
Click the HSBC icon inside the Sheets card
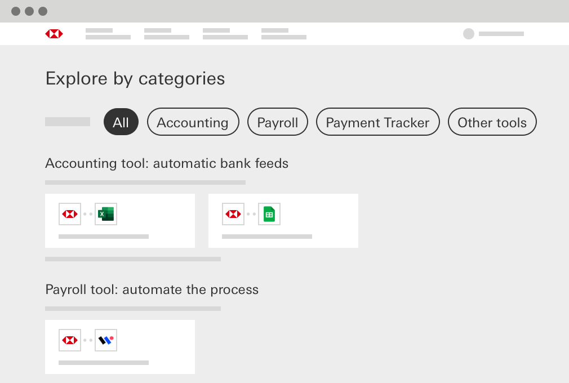coord(233,214)
